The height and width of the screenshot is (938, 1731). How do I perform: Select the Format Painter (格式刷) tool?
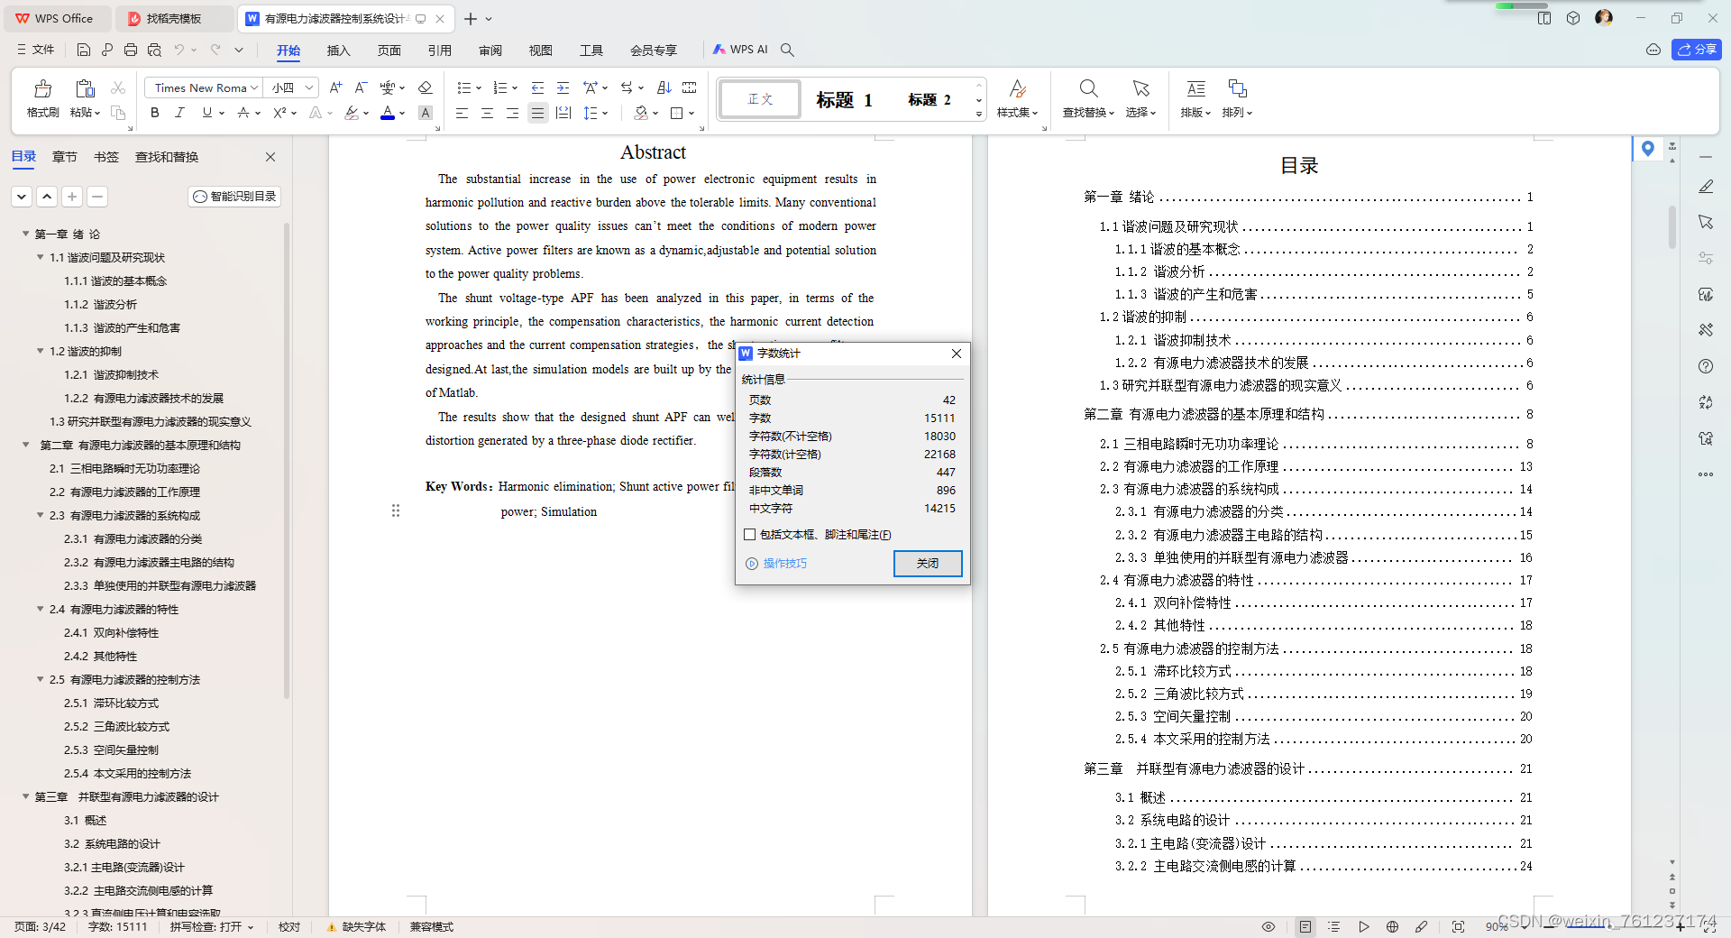coord(41,99)
